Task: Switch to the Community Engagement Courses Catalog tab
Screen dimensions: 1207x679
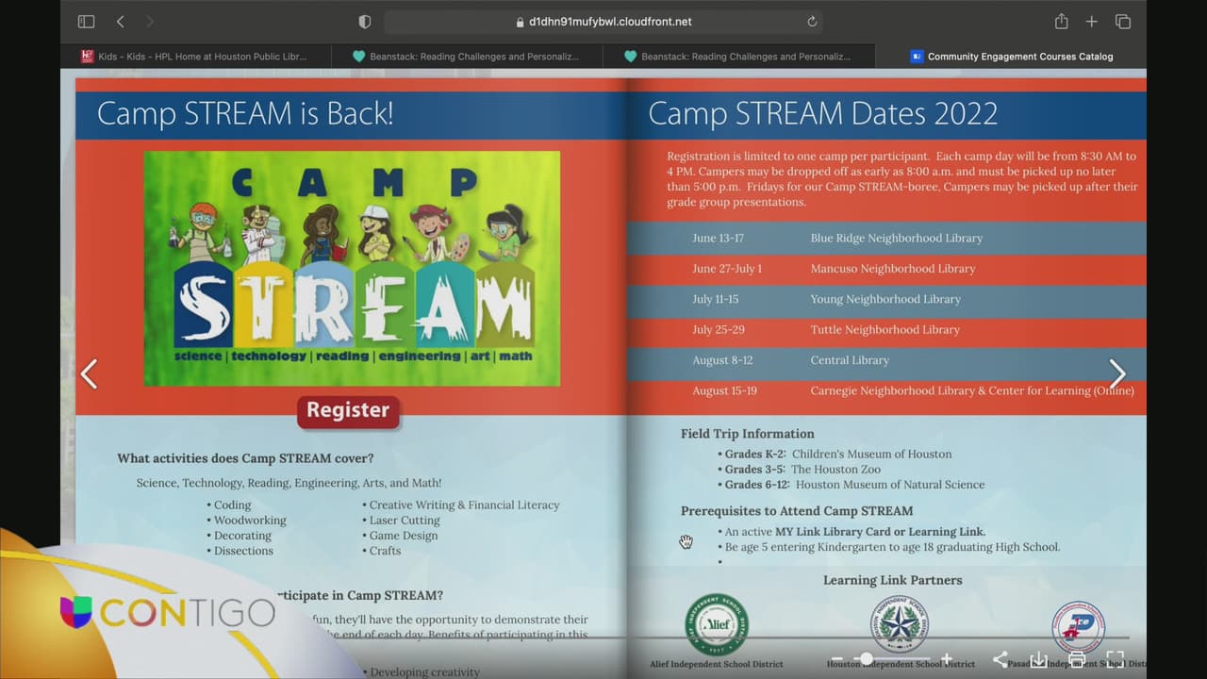Action: [x=1011, y=57]
